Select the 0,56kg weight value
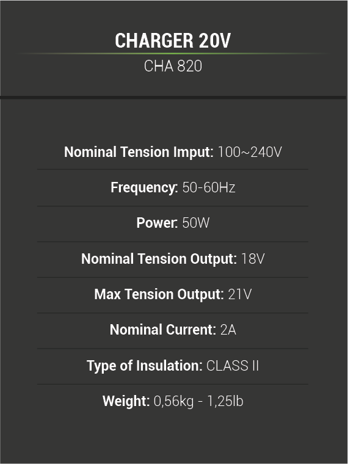The height and width of the screenshot is (464, 348). pos(174,402)
